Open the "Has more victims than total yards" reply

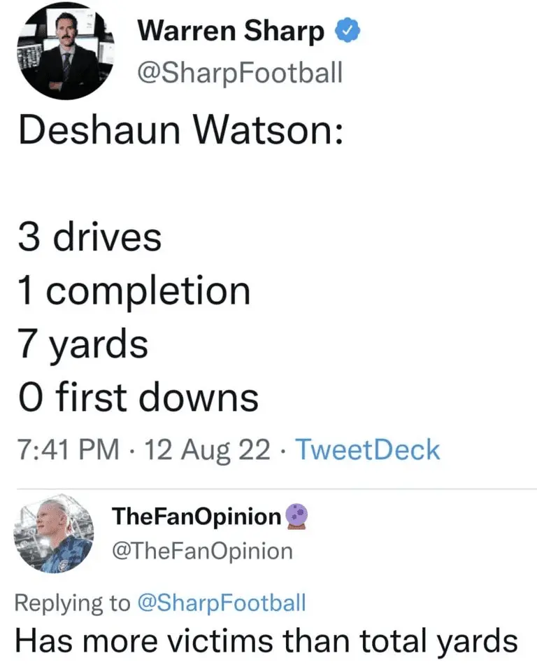pyautogui.click(x=266, y=640)
